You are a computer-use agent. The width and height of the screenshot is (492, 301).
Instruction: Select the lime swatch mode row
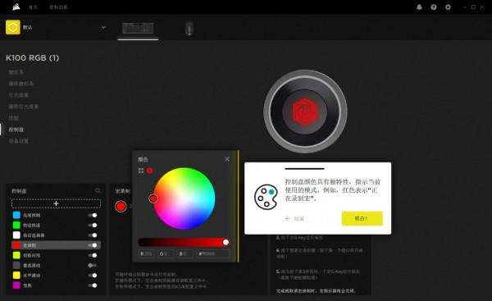[56, 255]
